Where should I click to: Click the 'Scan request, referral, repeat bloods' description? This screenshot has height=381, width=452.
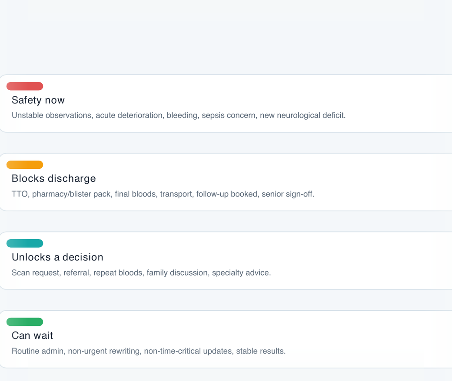pos(141,273)
